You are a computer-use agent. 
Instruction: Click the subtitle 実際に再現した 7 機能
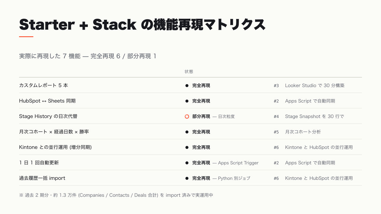50,56
